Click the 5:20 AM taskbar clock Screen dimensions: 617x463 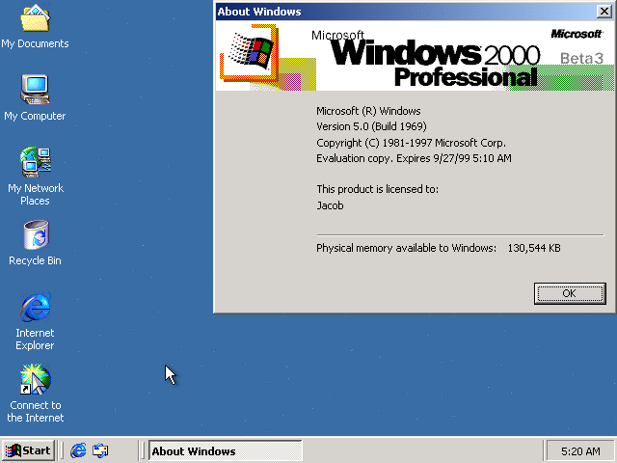(x=580, y=451)
